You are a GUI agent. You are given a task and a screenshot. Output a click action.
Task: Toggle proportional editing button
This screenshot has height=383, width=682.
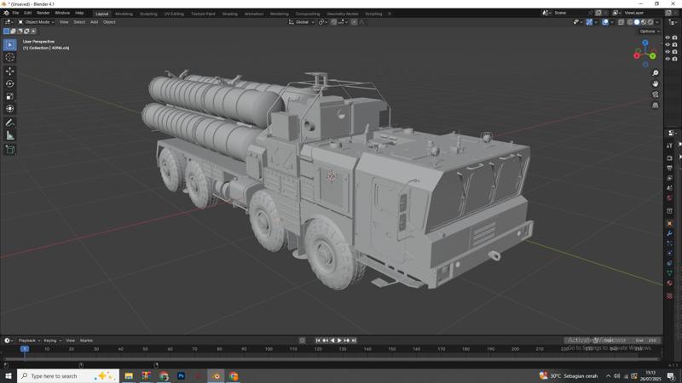[x=354, y=22]
